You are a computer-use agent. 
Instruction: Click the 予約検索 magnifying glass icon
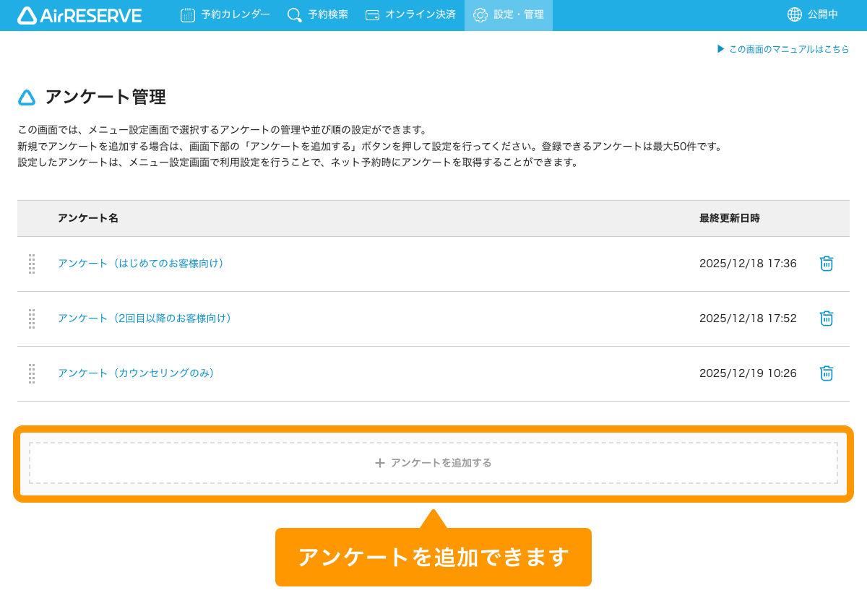(293, 14)
